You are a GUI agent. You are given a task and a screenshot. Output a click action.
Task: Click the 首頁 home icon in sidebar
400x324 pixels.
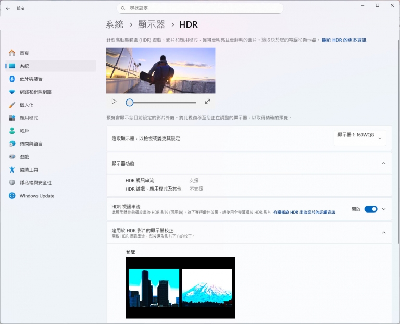coord(12,53)
